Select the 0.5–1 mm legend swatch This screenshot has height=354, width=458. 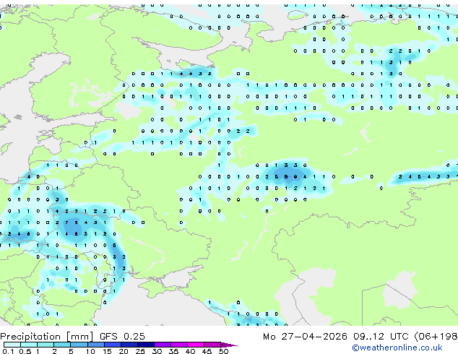[29, 345]
